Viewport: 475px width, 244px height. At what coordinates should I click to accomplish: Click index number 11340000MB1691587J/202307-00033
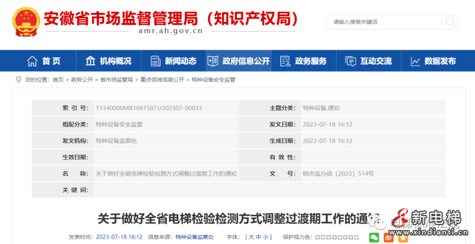(149, 108)
